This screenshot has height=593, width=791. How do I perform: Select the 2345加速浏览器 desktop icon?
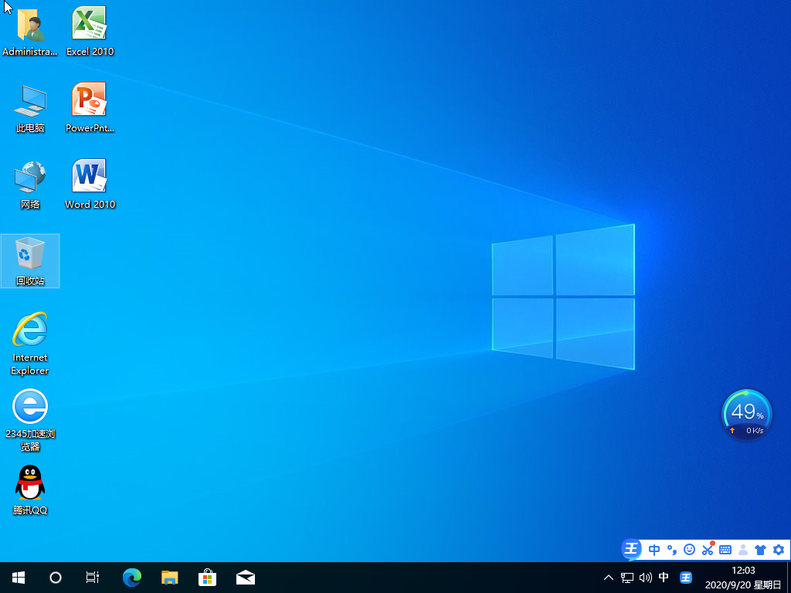coord(30,419)
